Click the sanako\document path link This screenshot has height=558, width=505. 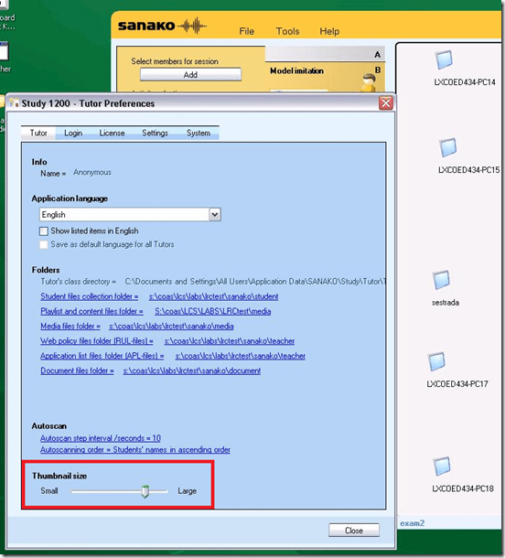click(x=192, y=370)
